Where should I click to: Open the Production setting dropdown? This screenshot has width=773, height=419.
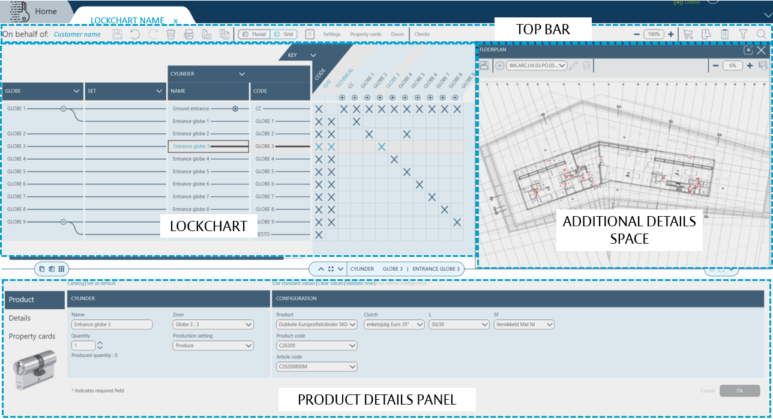click(213, 346)
